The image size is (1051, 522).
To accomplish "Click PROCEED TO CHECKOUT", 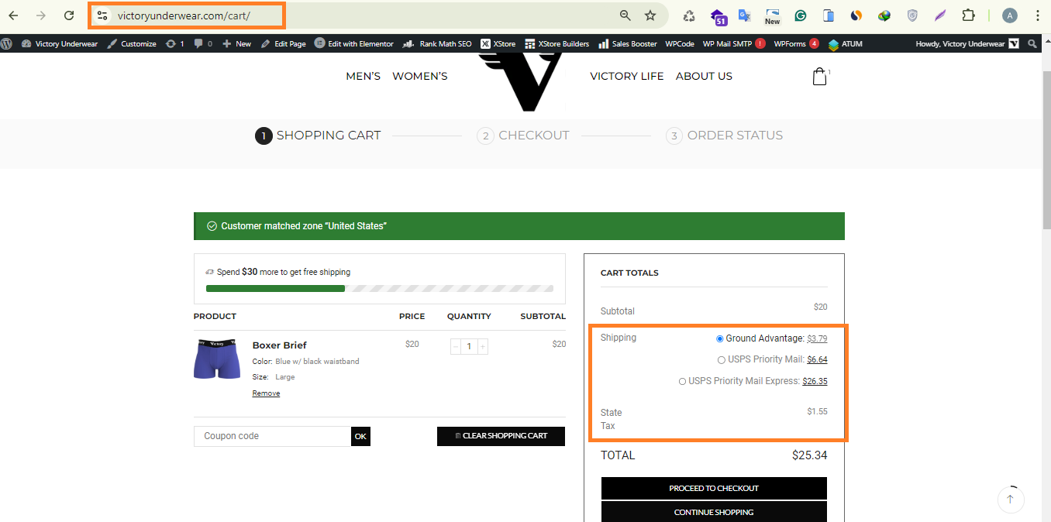I will [714, 489].
